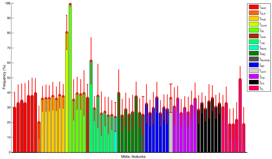Select the 40 y-axis tick label
Image resolution: width=272 pixels, height=159 pixels.
point(9,93)
